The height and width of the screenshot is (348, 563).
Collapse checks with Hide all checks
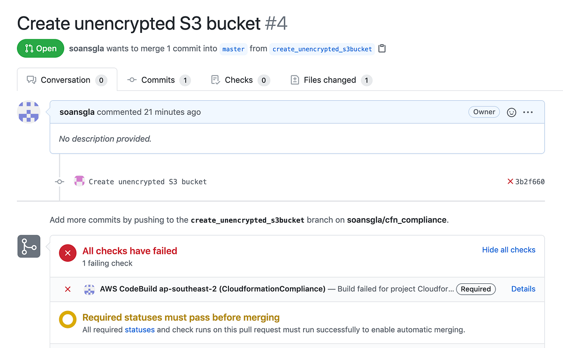(x=509, y=250)
